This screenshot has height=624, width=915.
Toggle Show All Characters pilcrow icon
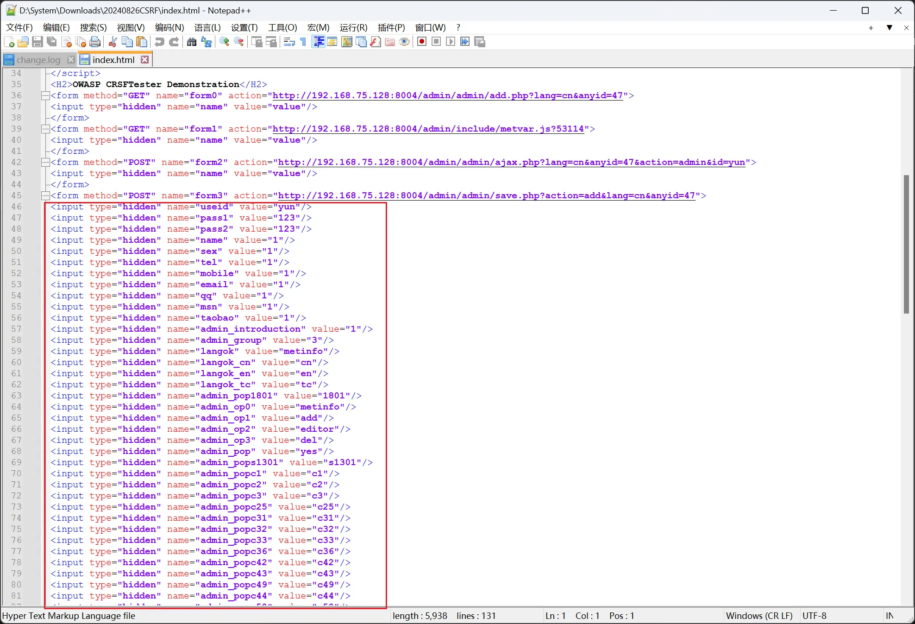pyautogui.click(x=303, y=42)
